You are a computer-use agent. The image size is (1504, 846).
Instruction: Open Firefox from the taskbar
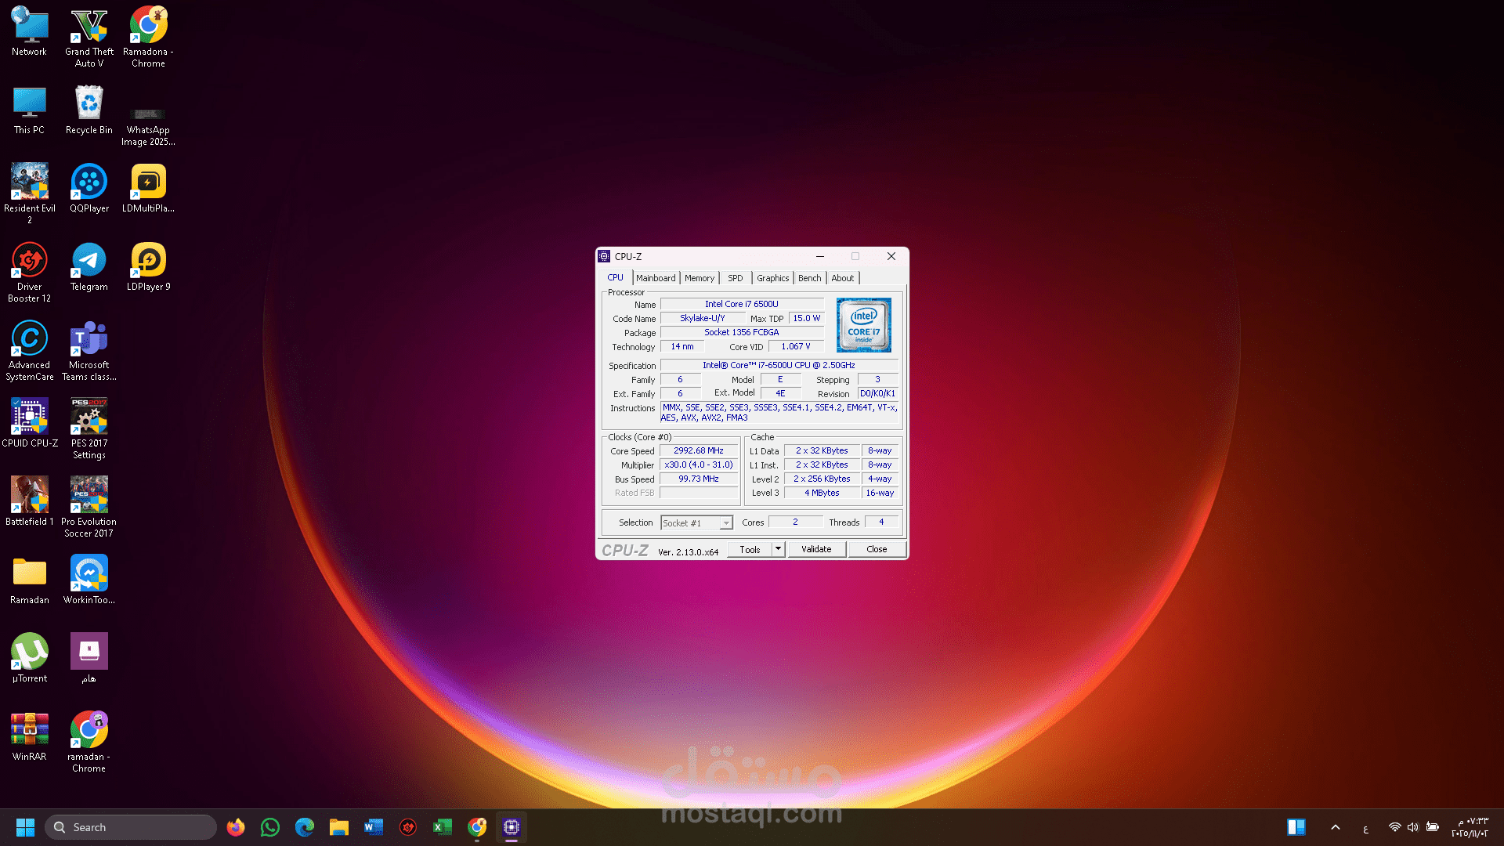[236, 827]
